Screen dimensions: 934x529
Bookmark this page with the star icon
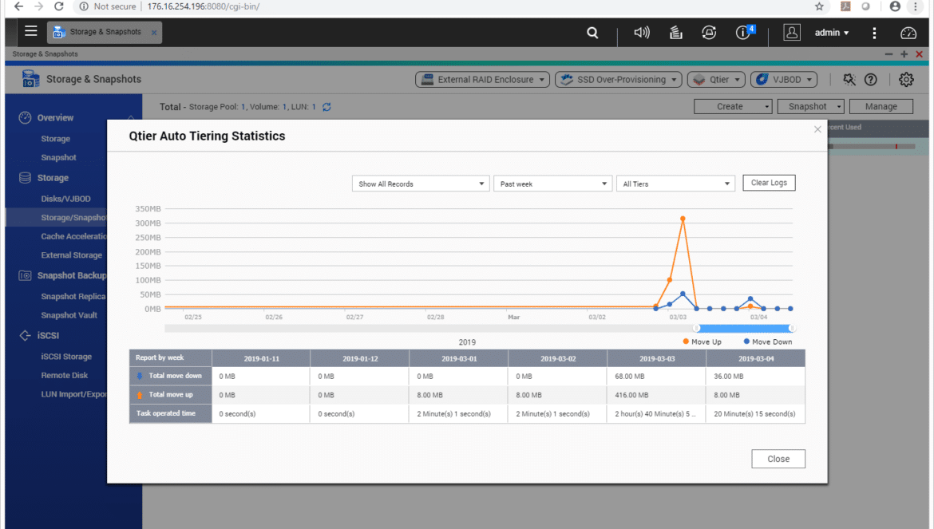[x=819, y=6]
